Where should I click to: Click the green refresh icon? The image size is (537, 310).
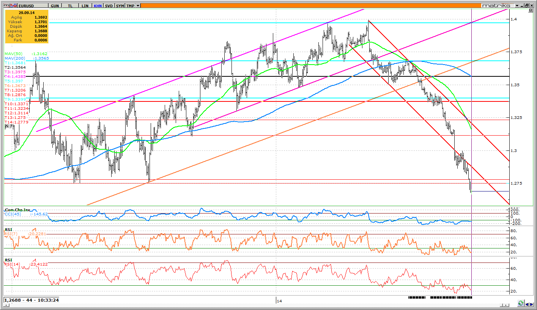tap(521, 304)
